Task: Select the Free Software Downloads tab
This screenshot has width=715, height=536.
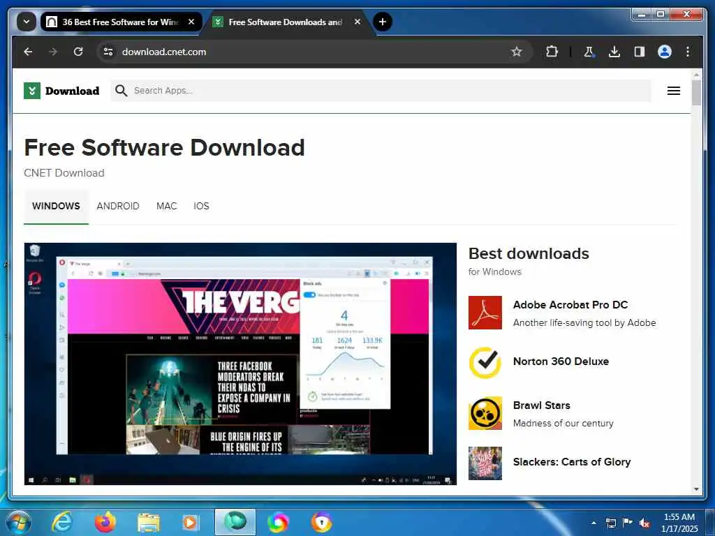Action: coord(285,22)
